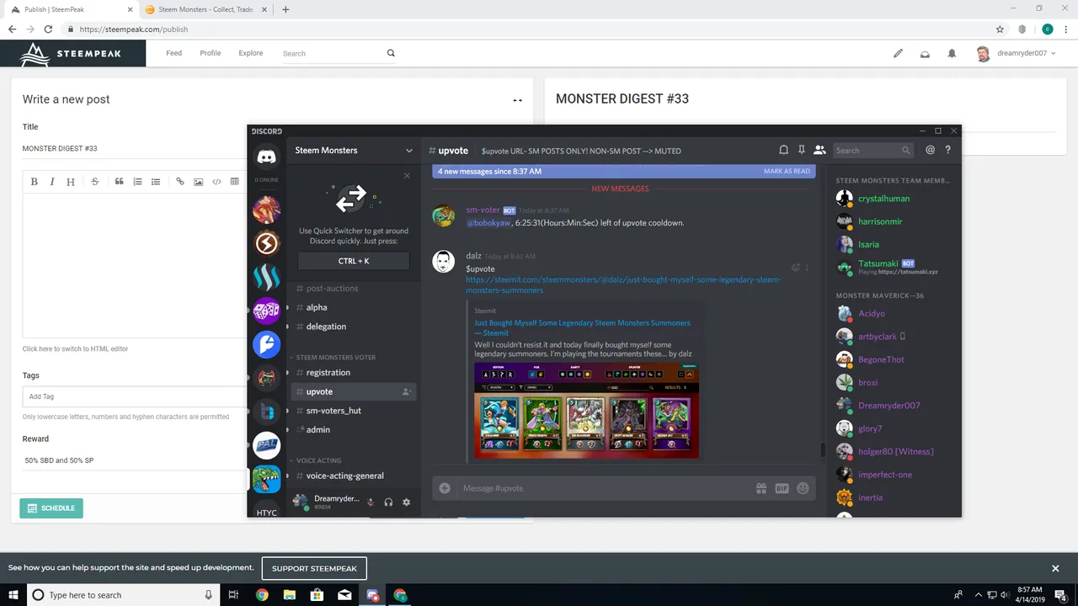The height and width of the screenshot is (606, 1078).
Task: Select the HTYC server in Discord
Action: 266,508
